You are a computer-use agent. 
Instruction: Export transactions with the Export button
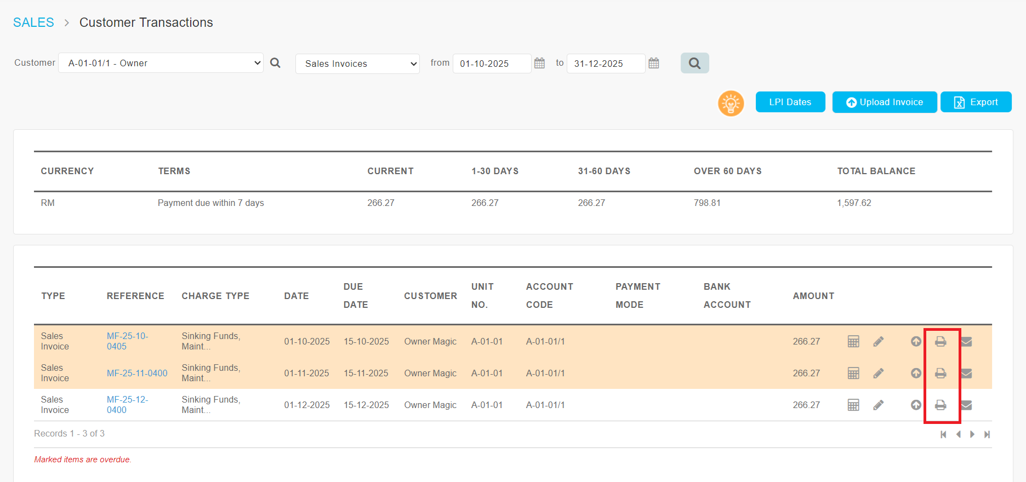pyautogui.click(x=976, y=102)
